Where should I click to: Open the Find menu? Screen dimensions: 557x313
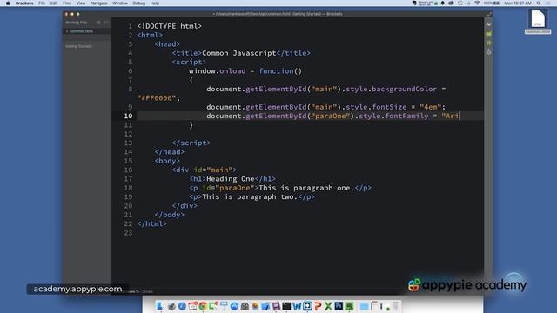pyautogui.click(x=67, y=3)
